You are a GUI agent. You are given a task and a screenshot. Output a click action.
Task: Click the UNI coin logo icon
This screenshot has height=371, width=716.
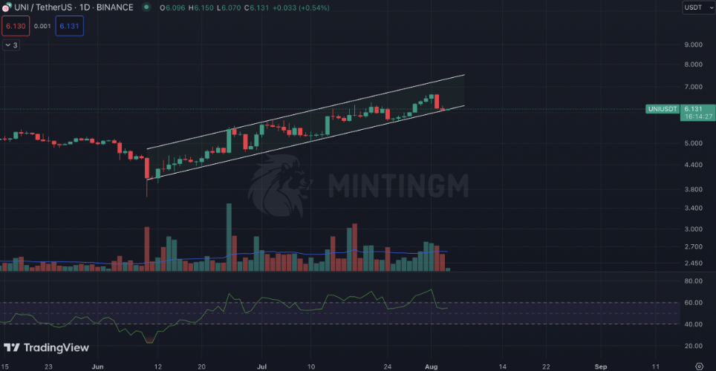[7, 7]
